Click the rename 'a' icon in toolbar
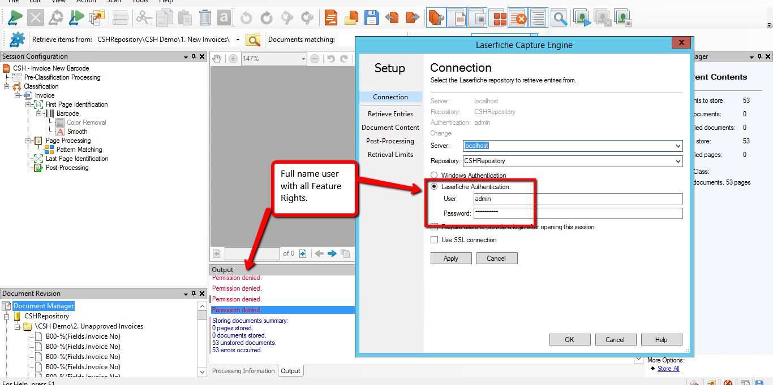The width and height of the screenshot is (773, 385). click(x=224, y=18)
